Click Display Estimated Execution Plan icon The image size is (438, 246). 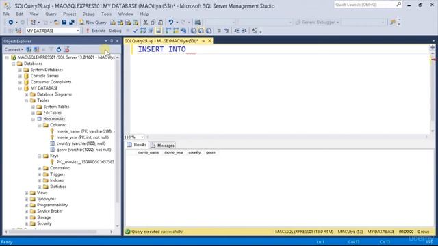click(143, 31)
